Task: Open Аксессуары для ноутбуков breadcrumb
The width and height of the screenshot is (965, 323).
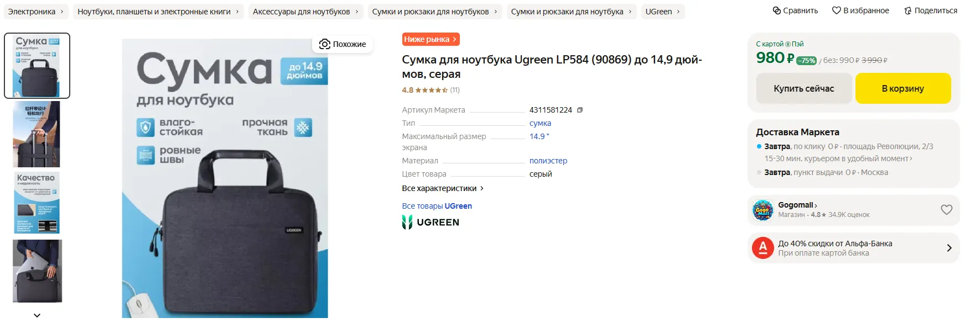Action: pos(301,12)
